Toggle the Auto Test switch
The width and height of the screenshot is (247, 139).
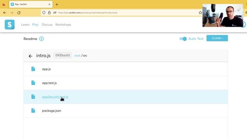click(x=183, y=39)
